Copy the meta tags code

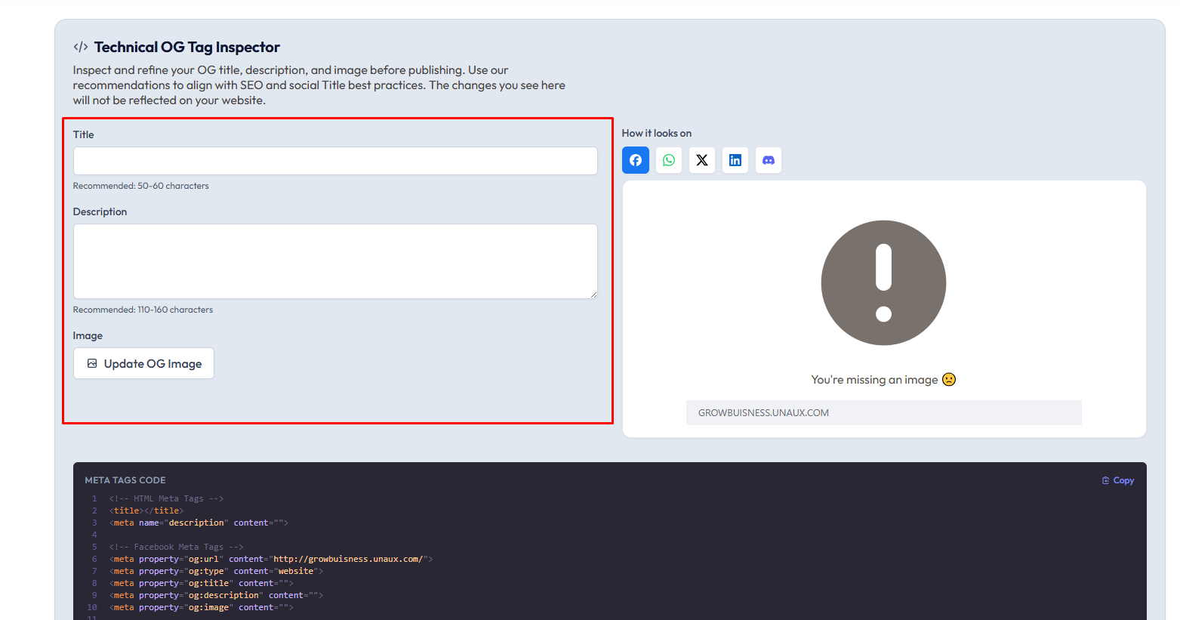pos(1118,480)
